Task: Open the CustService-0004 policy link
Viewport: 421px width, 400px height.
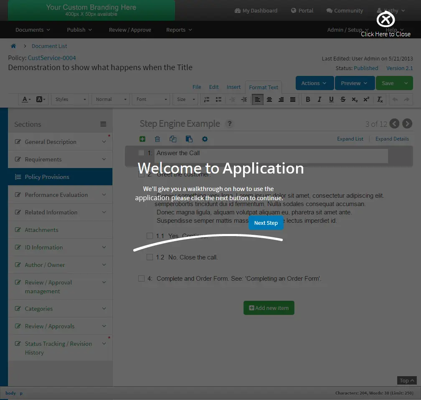Action: click(x=52, y=58)
